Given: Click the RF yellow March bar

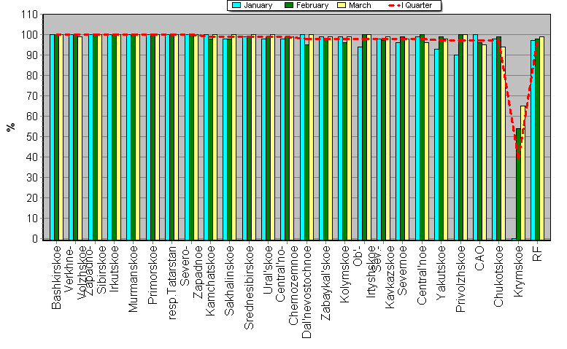Looking at the screenshot, I should (541, 138).
